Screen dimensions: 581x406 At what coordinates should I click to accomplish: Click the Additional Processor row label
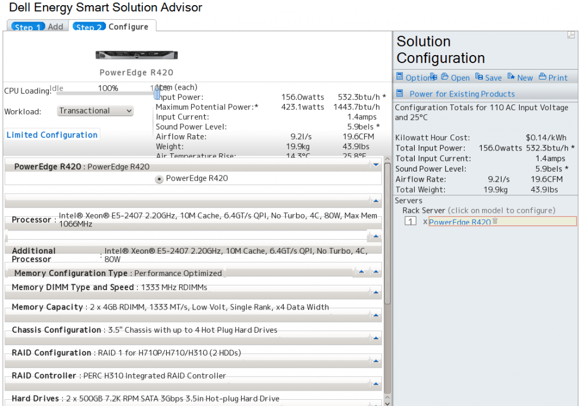33,255
